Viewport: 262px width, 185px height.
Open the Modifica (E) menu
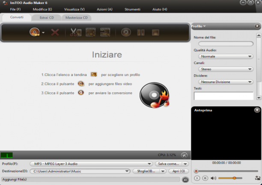point(42,9)
